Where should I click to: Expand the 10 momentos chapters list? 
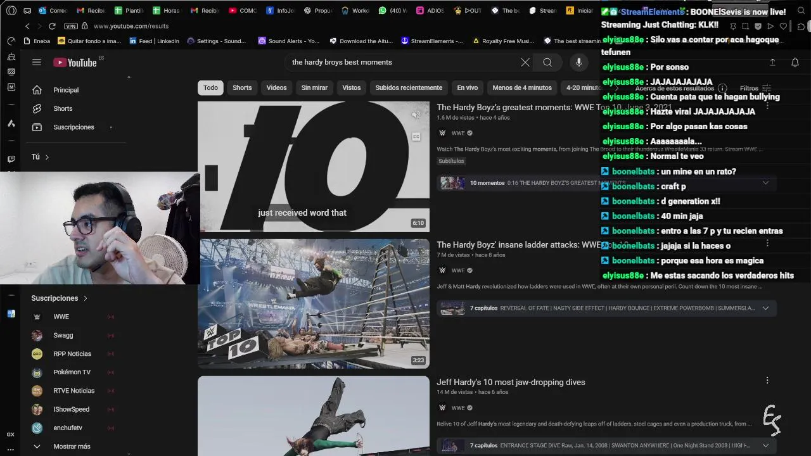point(765,183)
